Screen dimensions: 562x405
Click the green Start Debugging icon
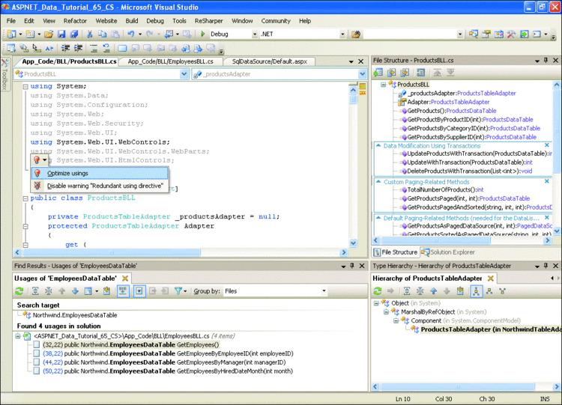click(203, 34)
